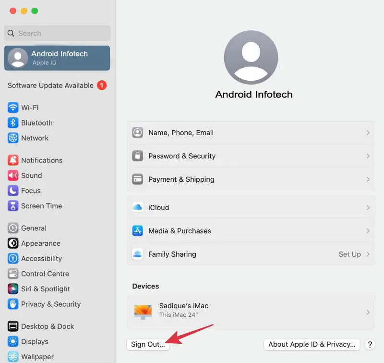Open the Control Centre icon
This screenshot has width=384, height=363.
click(x=13, y=274)
